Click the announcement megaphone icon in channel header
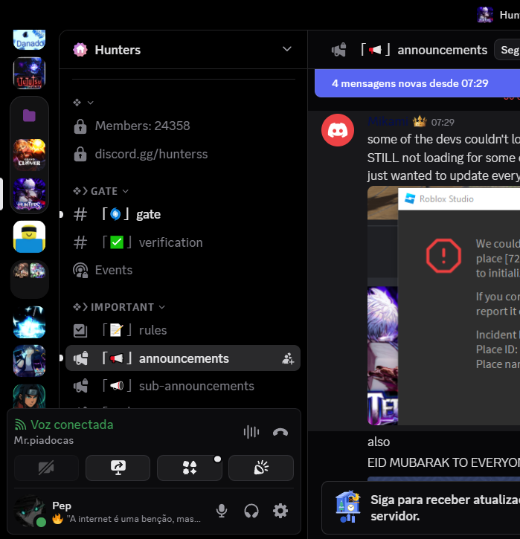 pyautogui.click(x=339, y=50)
